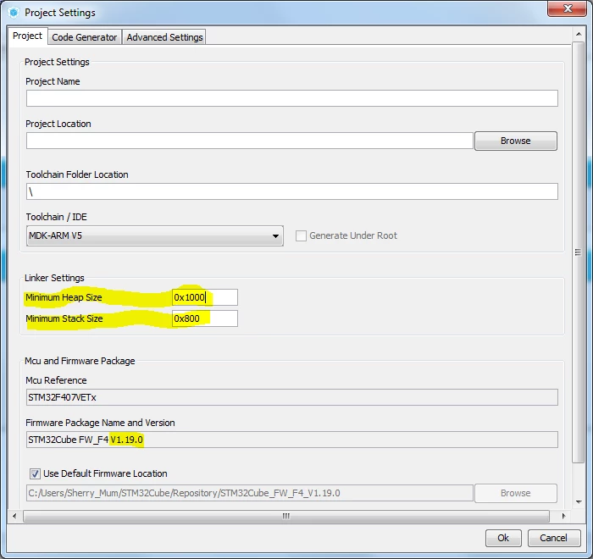The height and width of the screenshot is (559, 593).
Task: Click the vertical scrollbar down arrow
Action: (x=579, y=502)
